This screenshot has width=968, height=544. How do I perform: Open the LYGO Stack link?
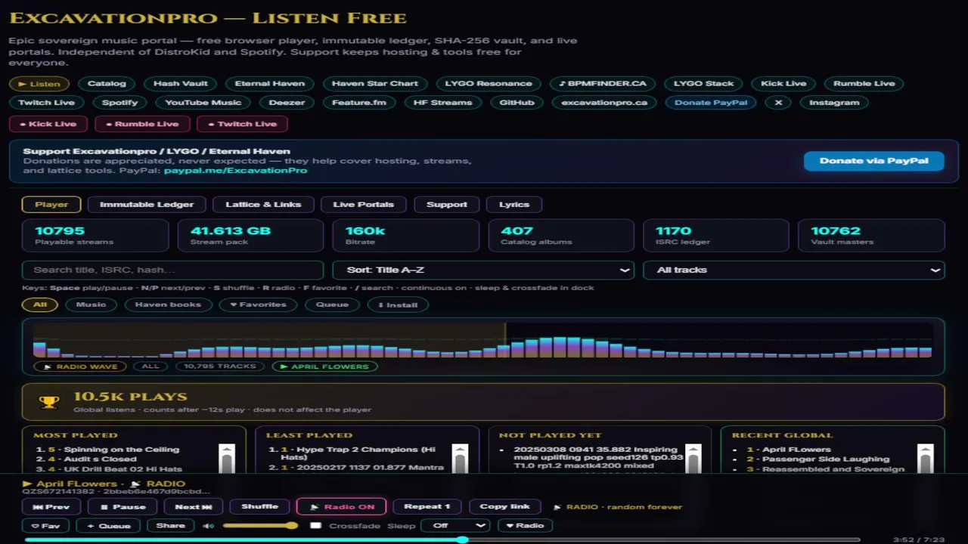(x=704, y=84)
